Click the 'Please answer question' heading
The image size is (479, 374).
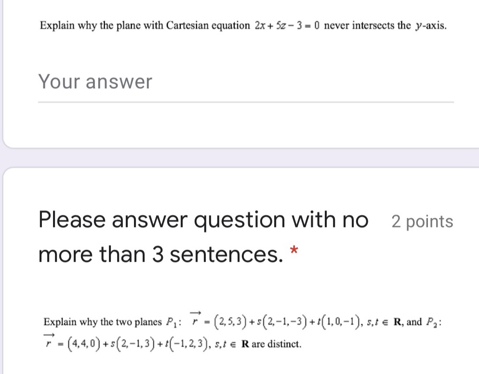point(202,220)
